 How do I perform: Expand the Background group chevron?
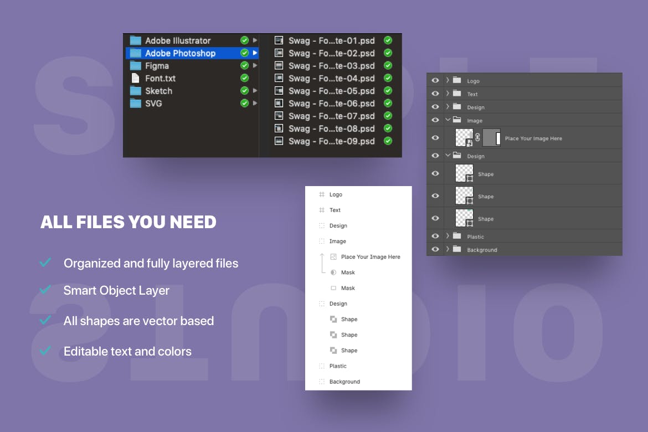(448, 249)
